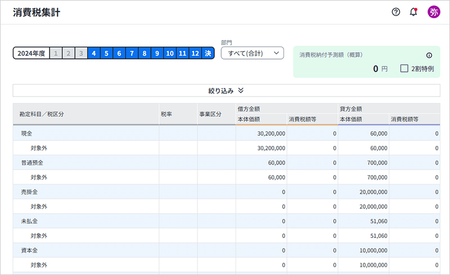This screenshot has width=450, height=275.
Task: Click 本体価額 header under 貸方金額
Action: click(x=363, y=119)
